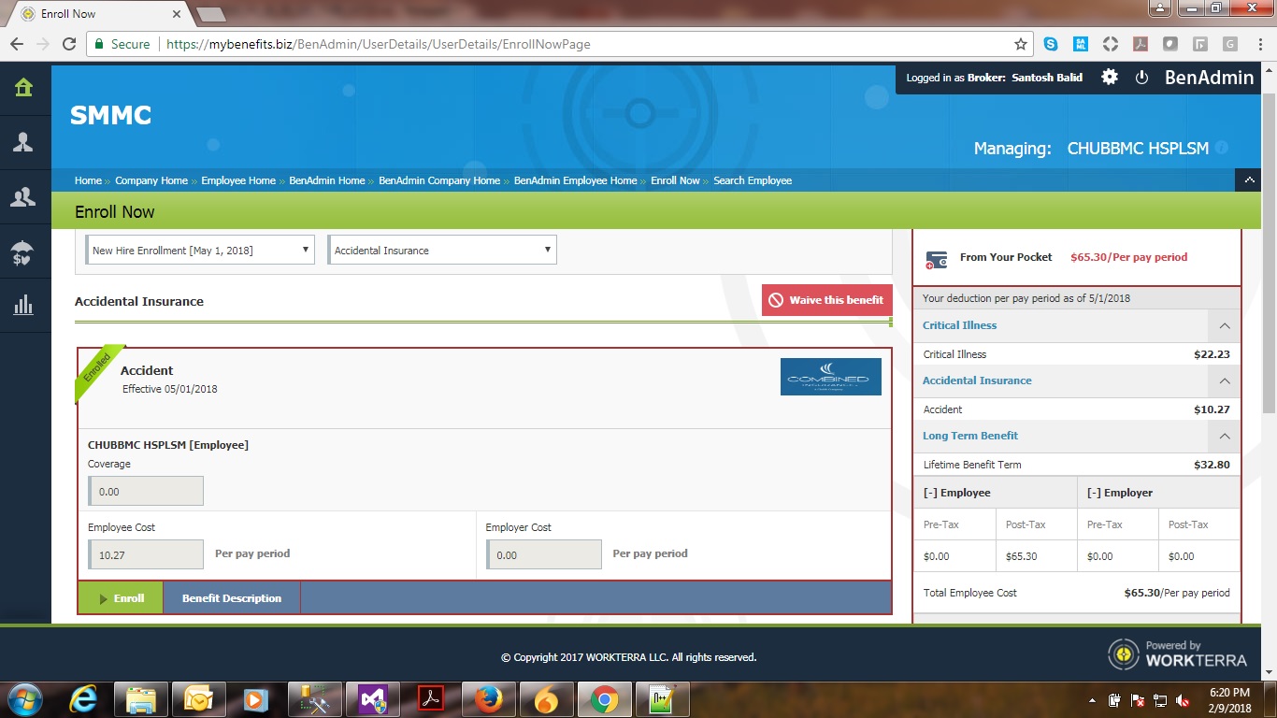
Task: Click the Home breadcrumb
Action: 88,180
